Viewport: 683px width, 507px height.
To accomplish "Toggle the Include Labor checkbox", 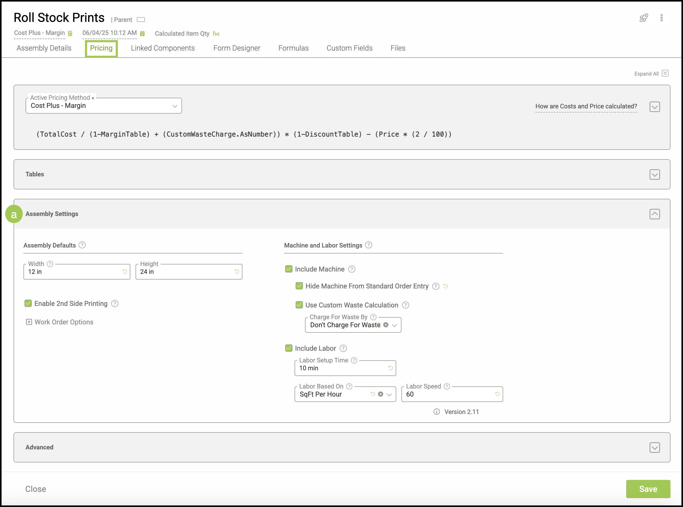I will 289,348.
